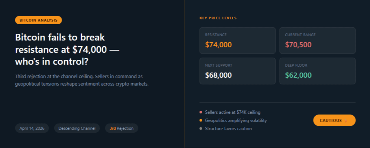Image resolution: width=370 pixels, height=148 pixels.
Task: Click the red dot beside Sellers active
Action: point(201,112)
